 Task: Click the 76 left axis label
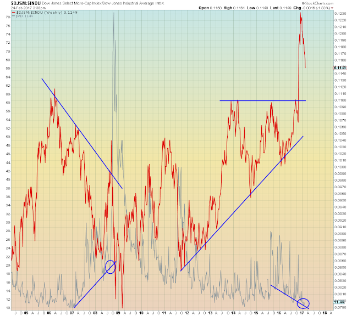[8, 26]
